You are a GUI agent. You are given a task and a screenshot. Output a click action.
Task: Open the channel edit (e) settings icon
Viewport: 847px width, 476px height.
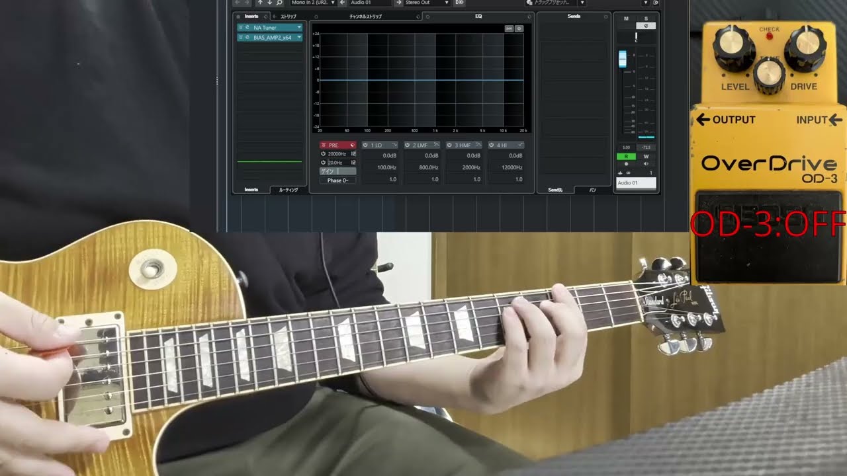[646, 24]
